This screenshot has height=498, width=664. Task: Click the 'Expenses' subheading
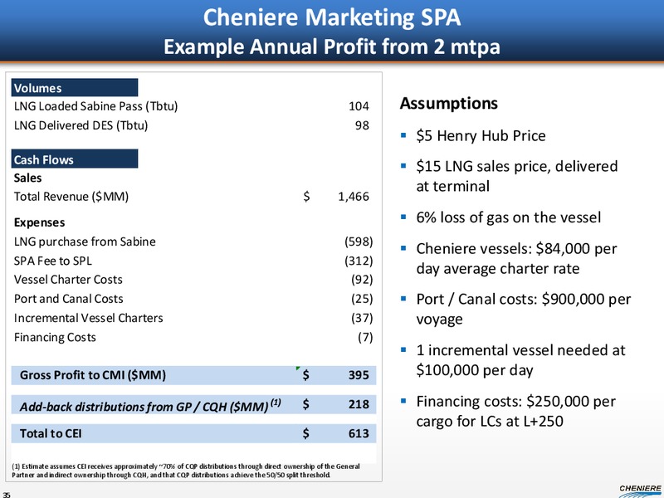tap(39, 222)
